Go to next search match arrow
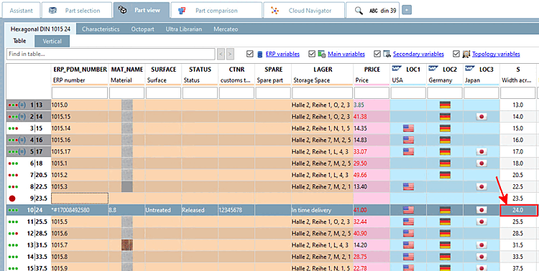This screenshot has height=271, width=539. pos(230,54)
